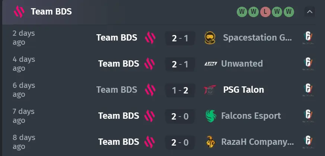The image size is (325, 156).
Task: Click the PSG Talon team logo
Action: coord(210,90)
